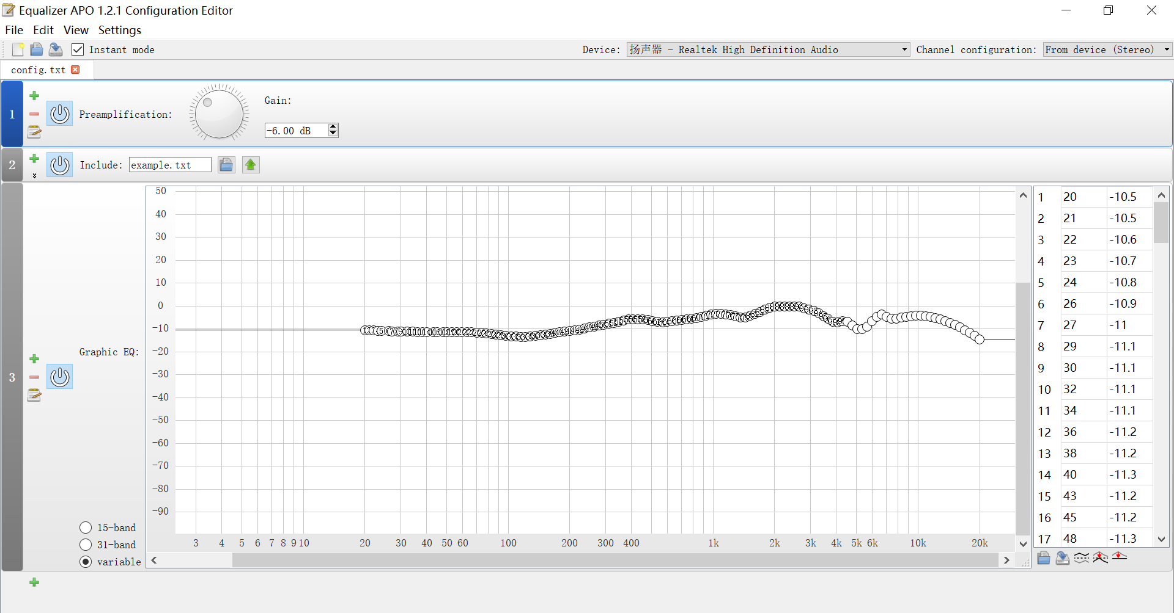Toggle power on the Graphic EQ filter

[x=60, y=377]
